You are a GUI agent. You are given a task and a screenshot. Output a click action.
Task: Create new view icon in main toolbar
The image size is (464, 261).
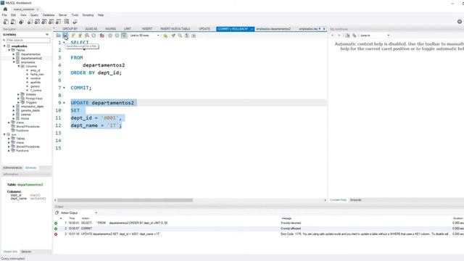[44, 22]
